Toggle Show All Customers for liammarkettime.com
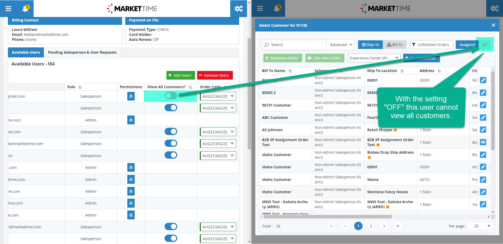The height and width of the screenshot is (244, 503). coord(171,143)
